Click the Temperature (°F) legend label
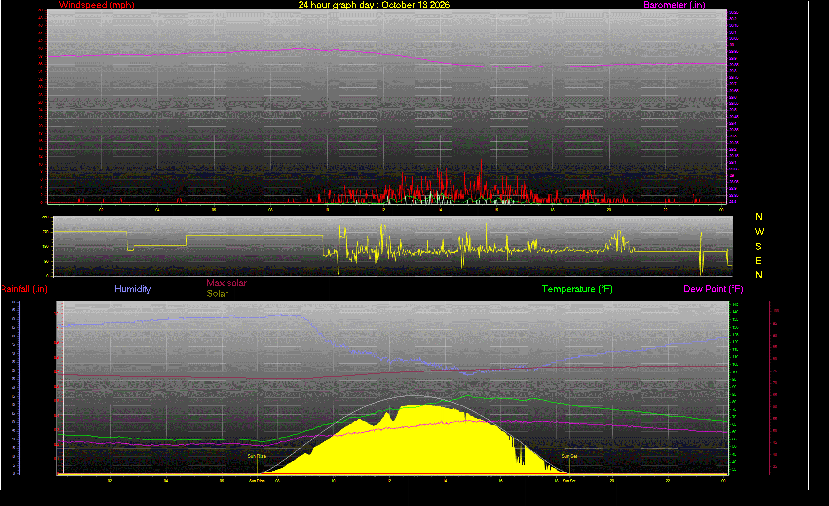The image size is (829, 506). pos(577,289)
